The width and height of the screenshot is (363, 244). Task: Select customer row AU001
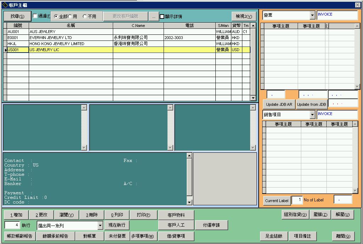click(x=128, y=32)
